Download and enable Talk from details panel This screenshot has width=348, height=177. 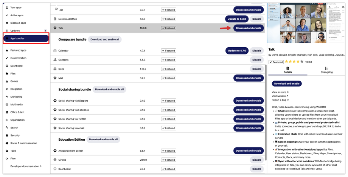(287, 84)
